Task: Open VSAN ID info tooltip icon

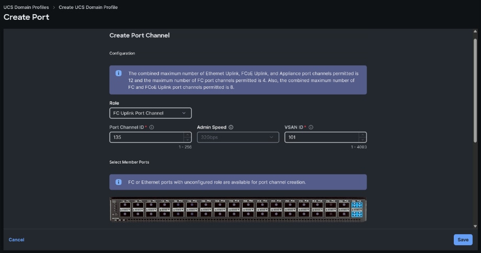Action: (311, 127)
